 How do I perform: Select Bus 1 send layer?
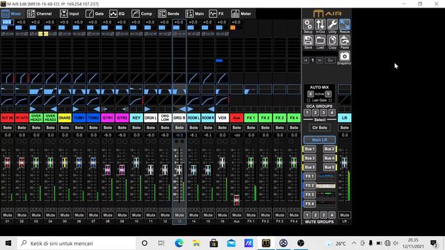309,149
